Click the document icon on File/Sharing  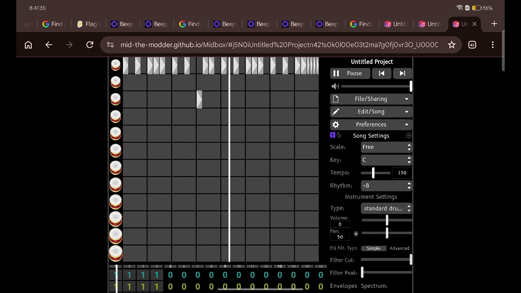click(335, 99)
